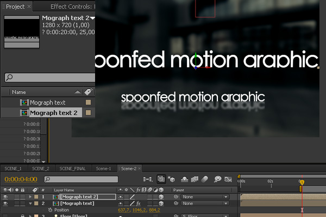Click the Position stopwatch icon

point(50,210)
